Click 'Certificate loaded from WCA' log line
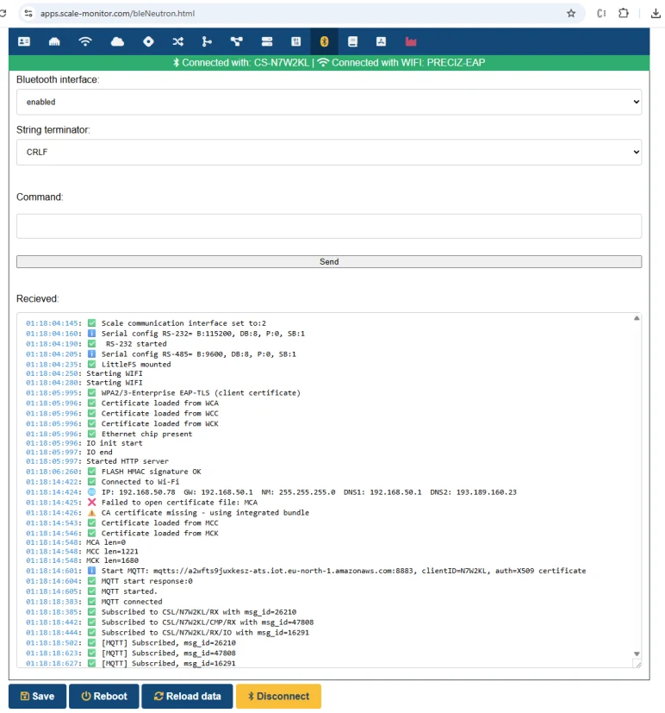Screen dimensions: 665x713 [x=122, y=403]
